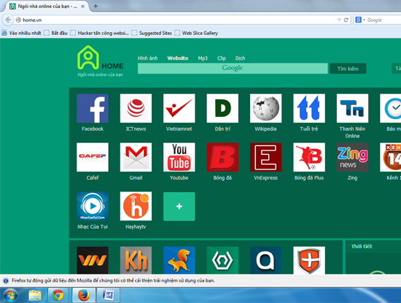Open the Youtube tile
Screen dimensions: 401x303
pyautogui.click(x=179, y=157)
